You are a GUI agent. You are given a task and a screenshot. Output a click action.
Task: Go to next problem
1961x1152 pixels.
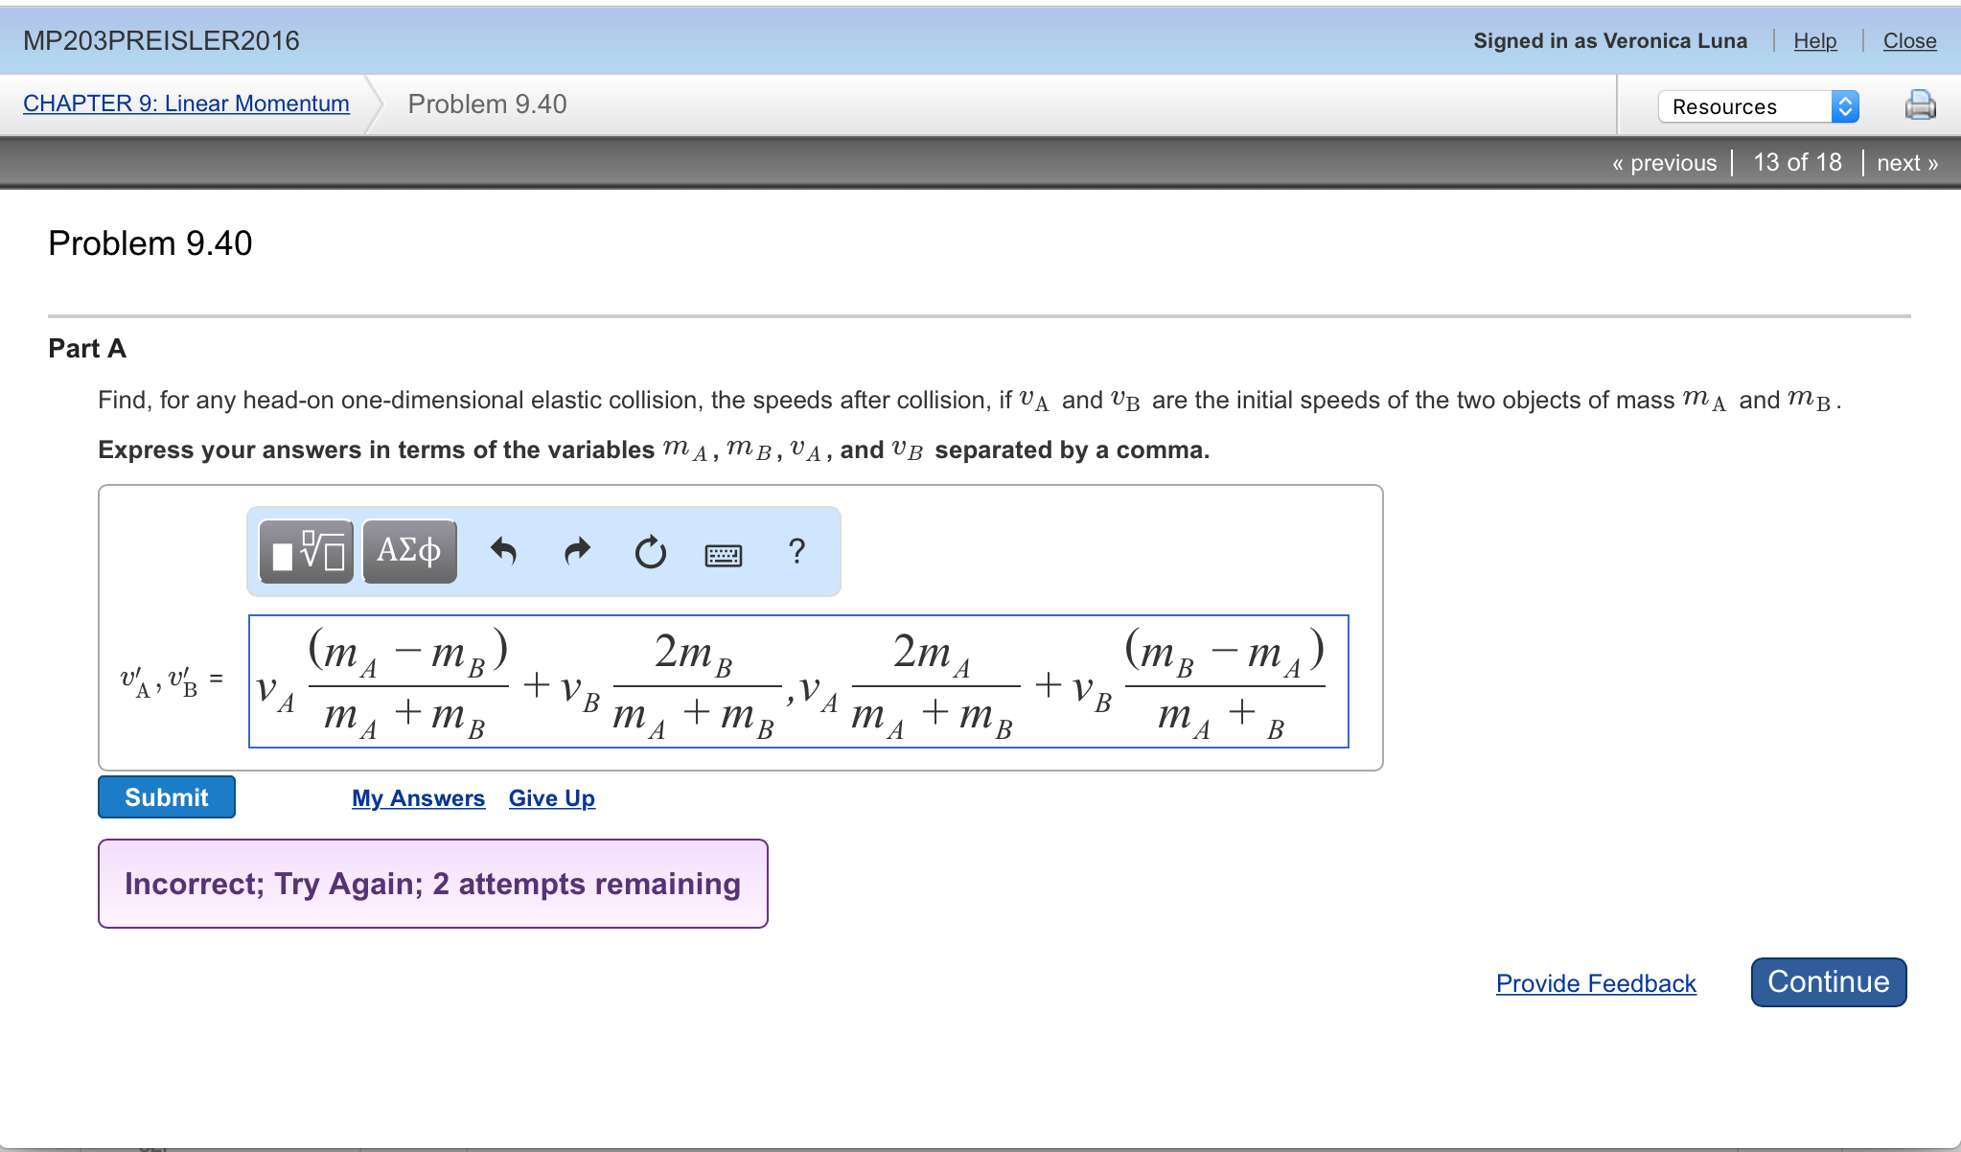(1906, 163)
